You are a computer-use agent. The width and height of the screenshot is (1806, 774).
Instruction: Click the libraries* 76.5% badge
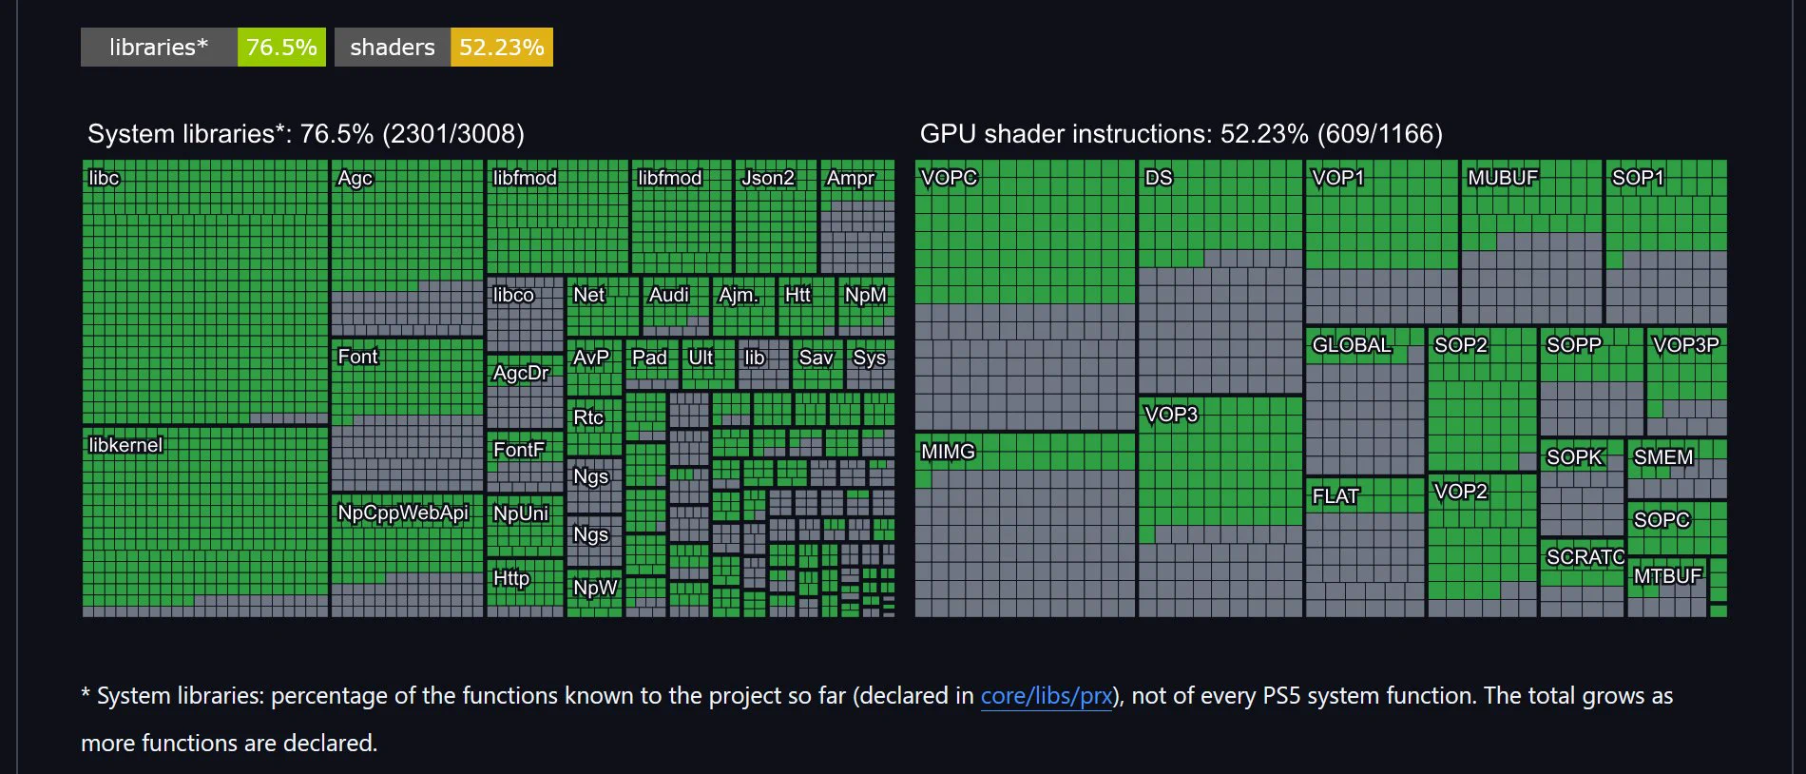[x=203, y=48]
